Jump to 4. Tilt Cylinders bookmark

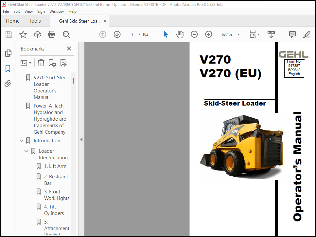click(54, 210)
